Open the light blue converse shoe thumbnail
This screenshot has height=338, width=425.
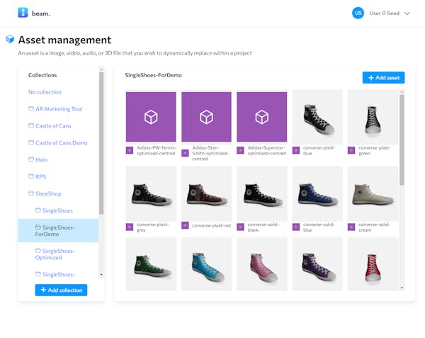tap(207, 264)
